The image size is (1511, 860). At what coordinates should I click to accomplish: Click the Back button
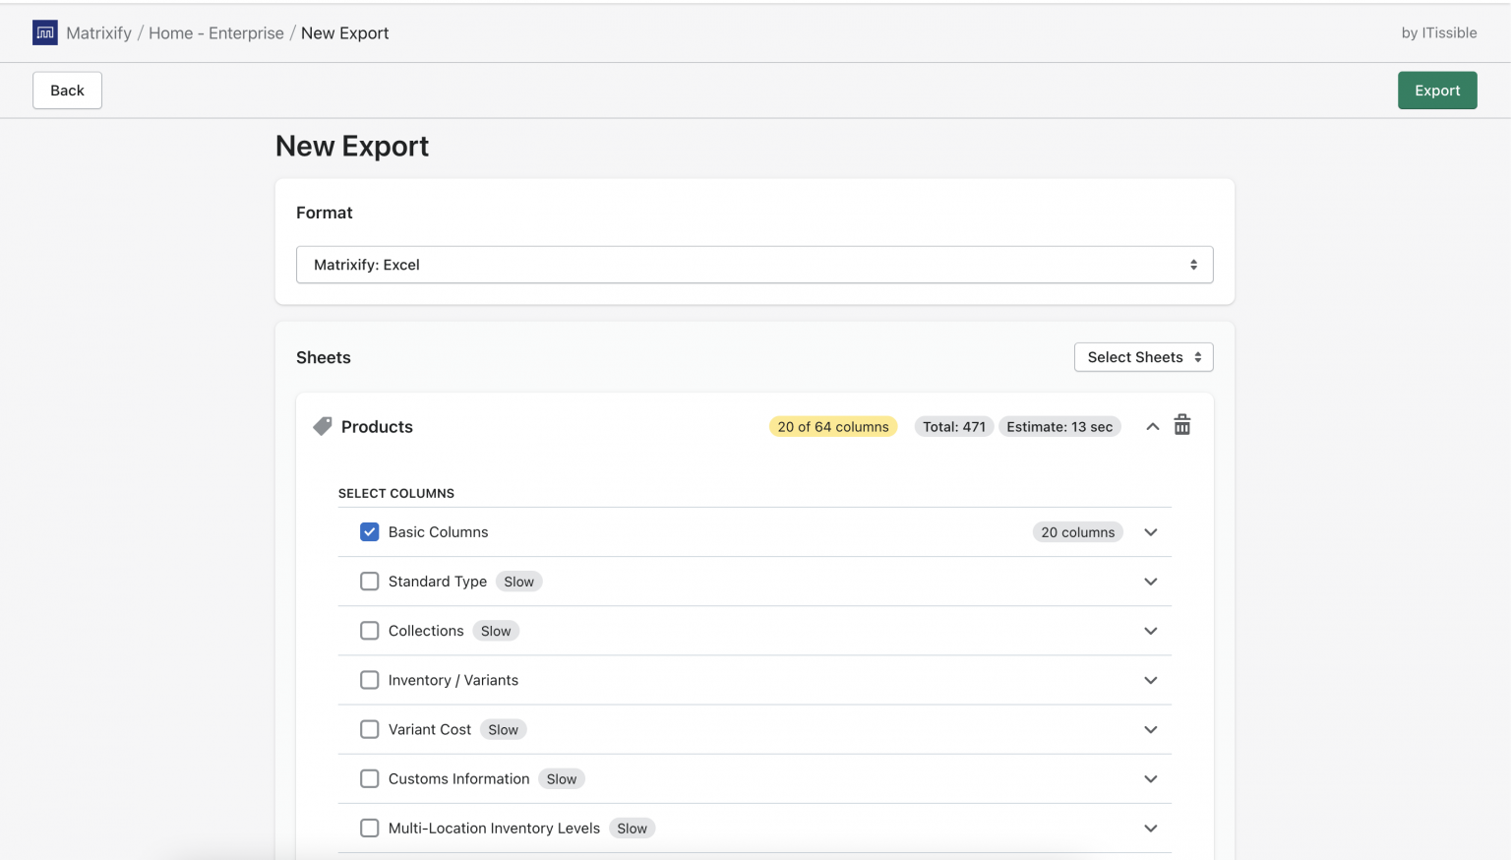[x=67, y=90]
